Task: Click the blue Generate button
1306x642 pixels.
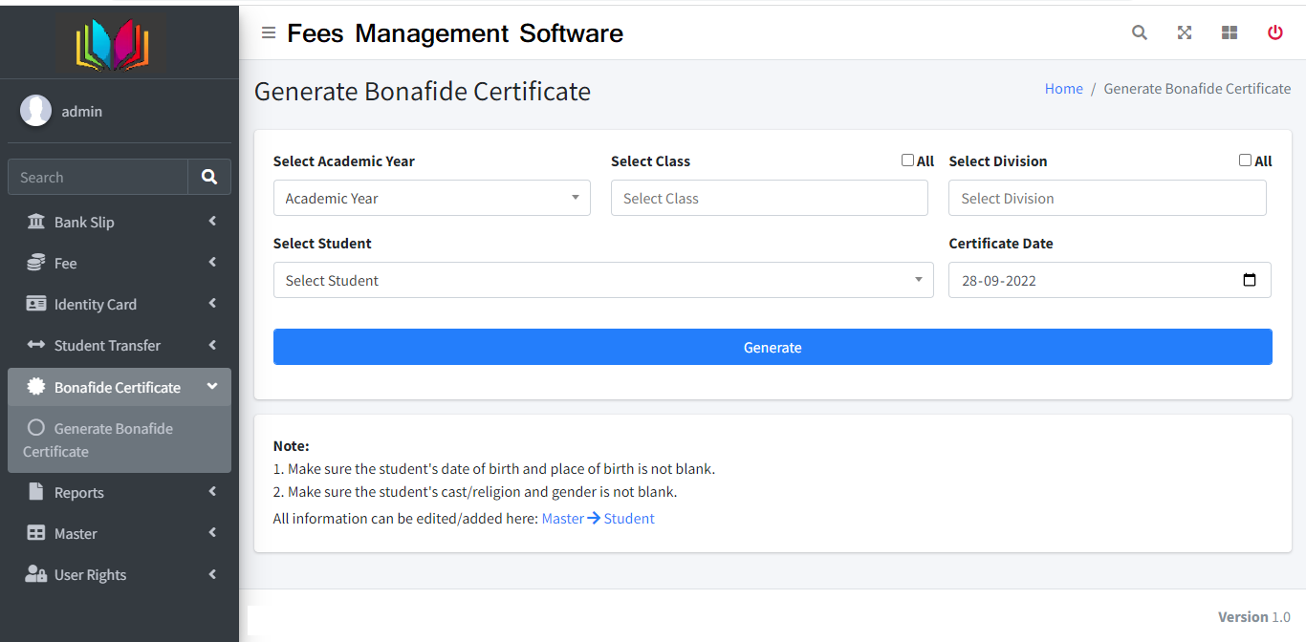Action: click(772, 347)
